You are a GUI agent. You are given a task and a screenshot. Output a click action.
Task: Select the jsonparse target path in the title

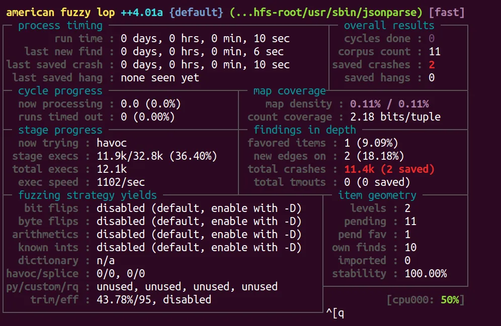point(326,13)
